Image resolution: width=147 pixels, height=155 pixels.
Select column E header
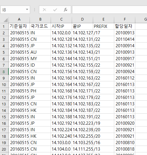(x=104, y=19)
